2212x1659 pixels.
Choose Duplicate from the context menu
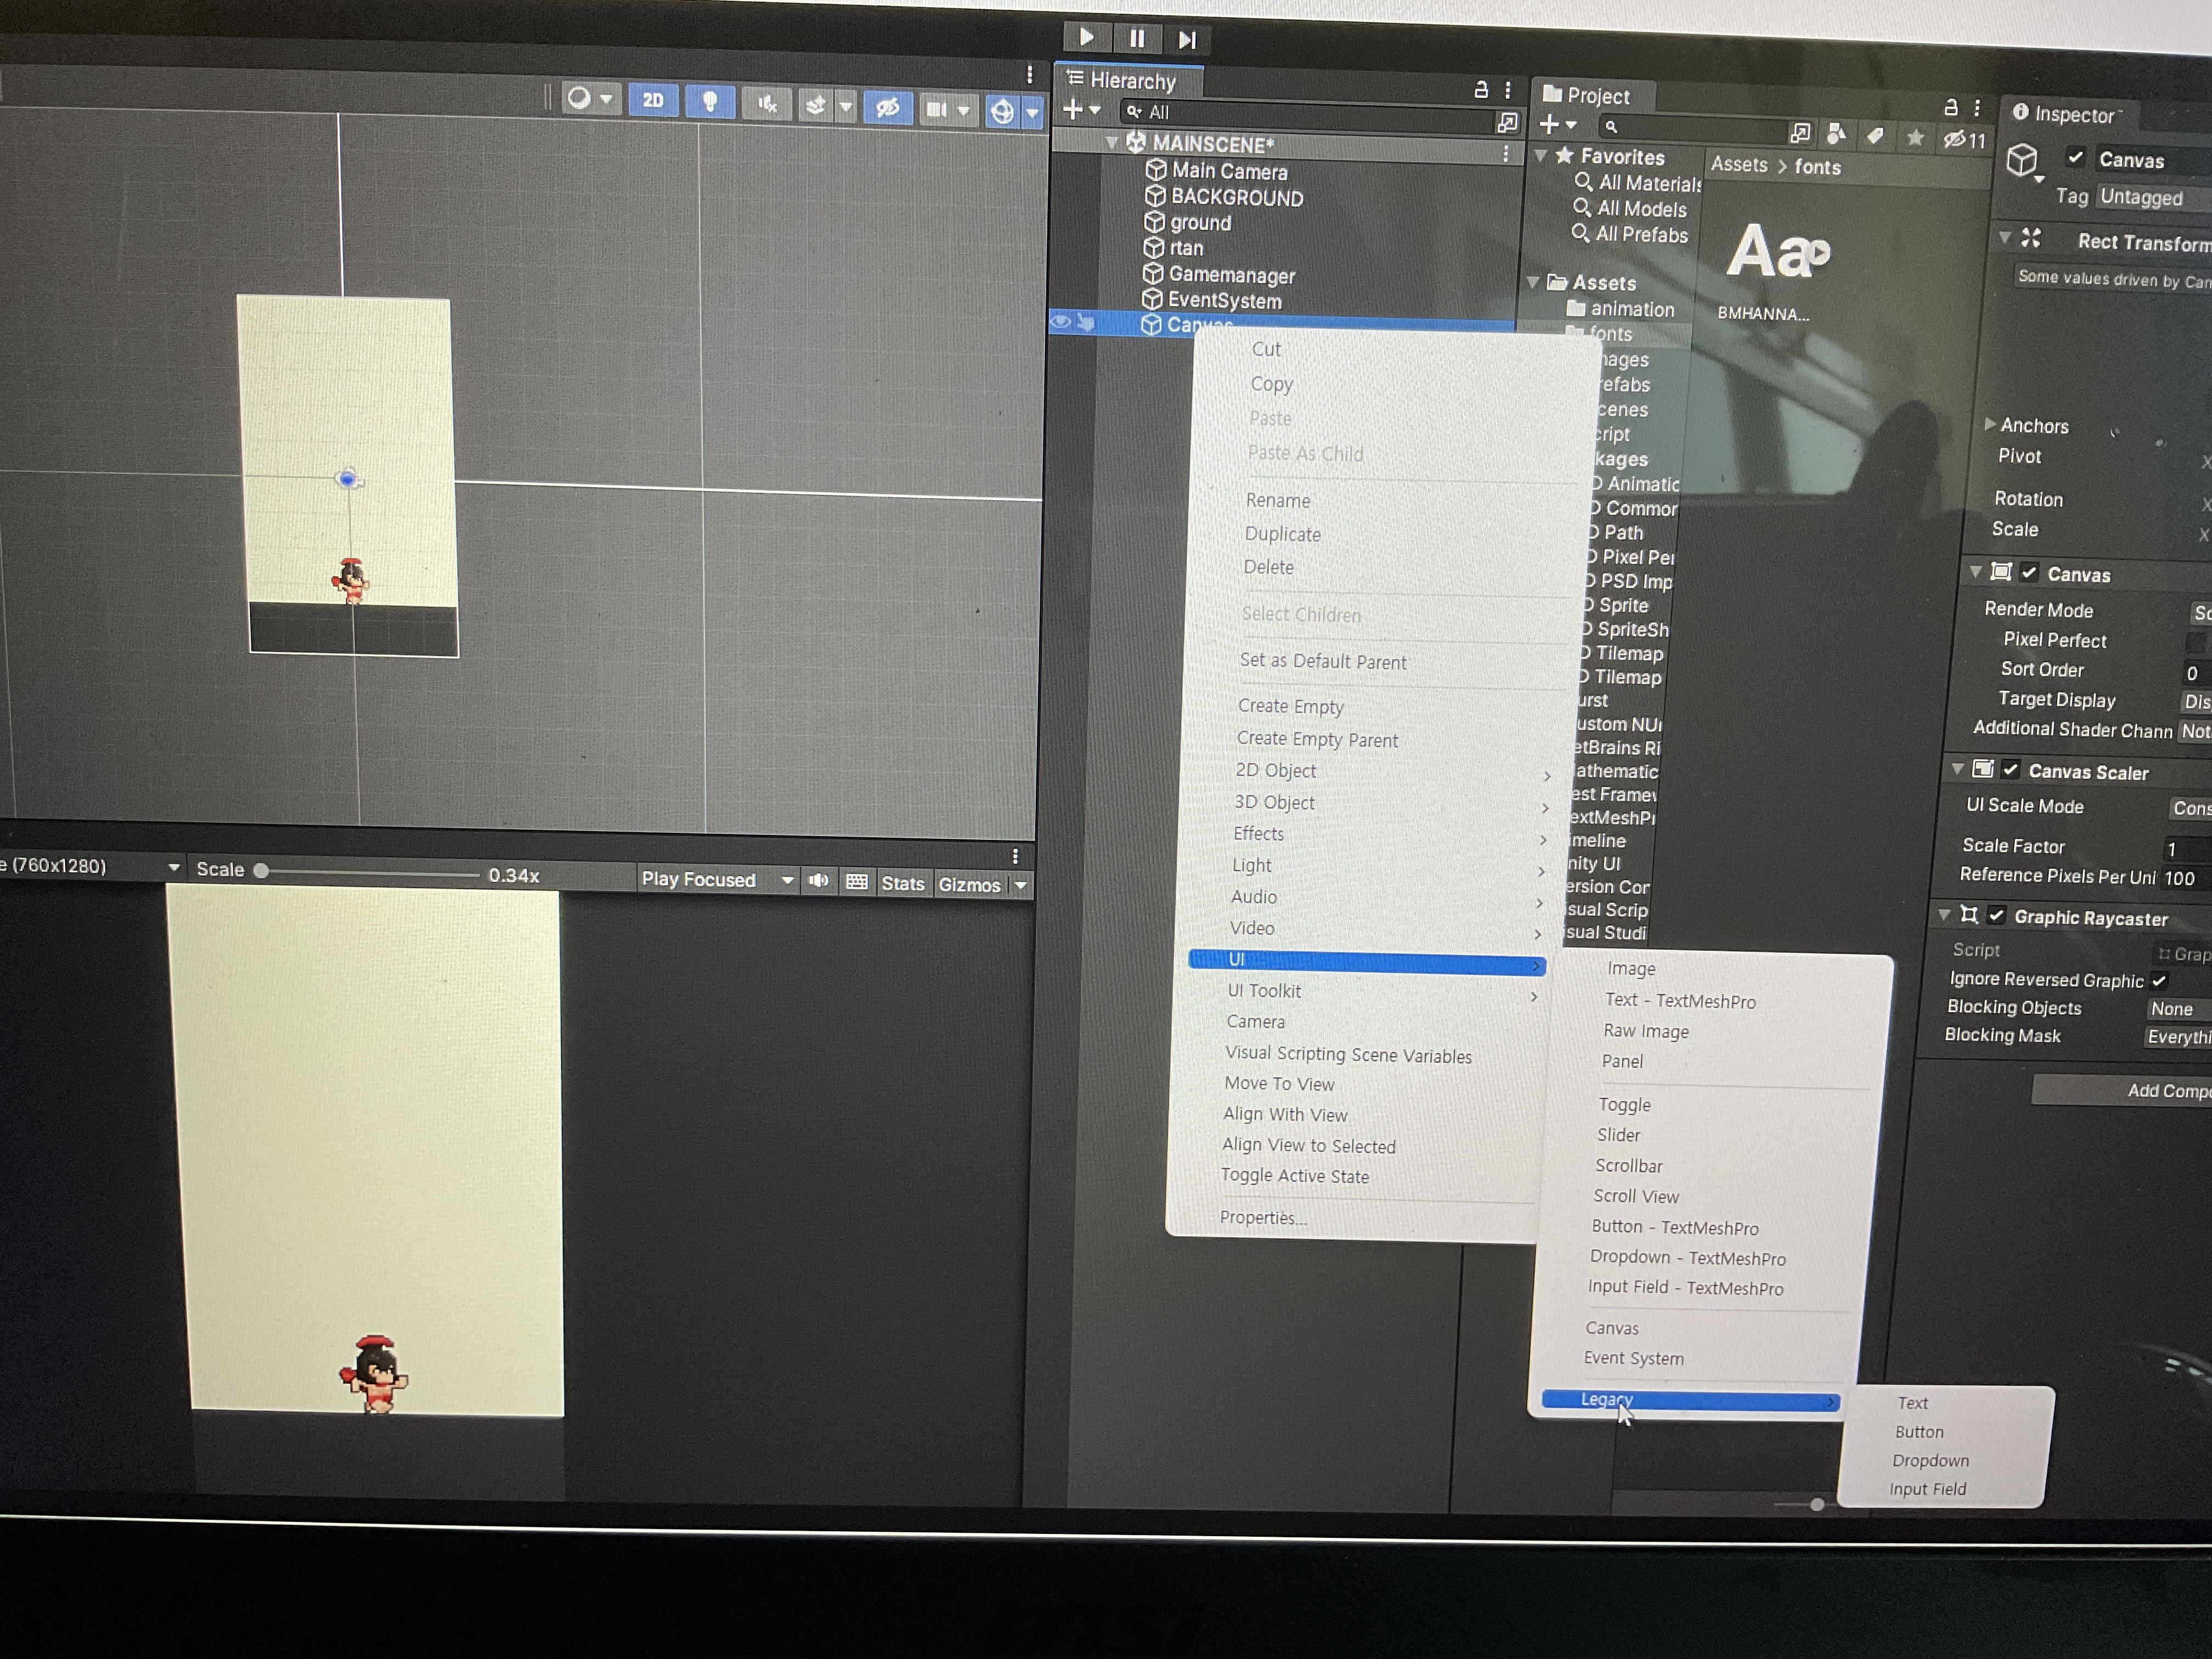pos(1283,534)
